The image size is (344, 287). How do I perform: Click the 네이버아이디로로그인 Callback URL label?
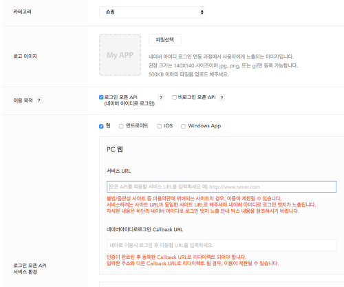(x=144, y=229)
